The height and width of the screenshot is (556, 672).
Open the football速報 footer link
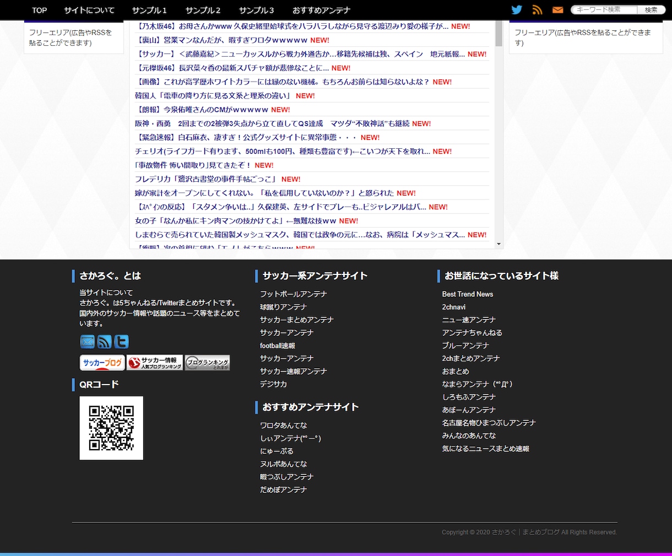(278, 346)
